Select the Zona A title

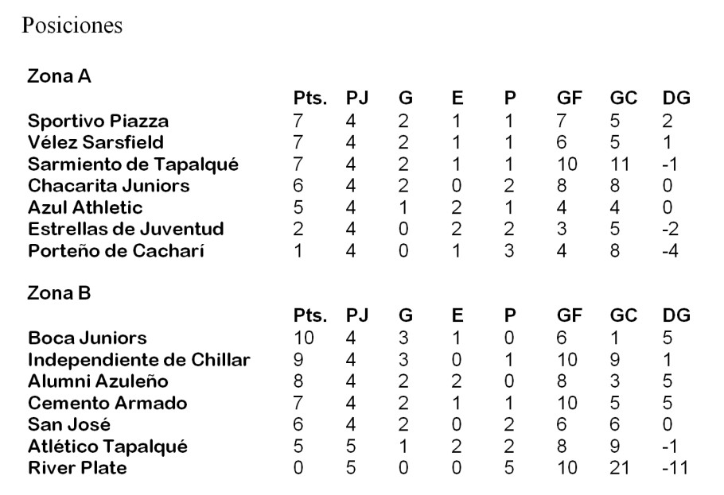coord(59,76)
